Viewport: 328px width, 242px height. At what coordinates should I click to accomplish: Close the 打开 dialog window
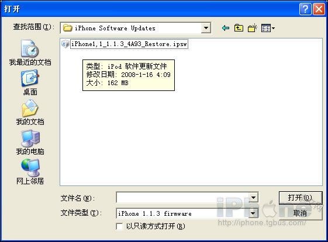pyautogui.click(x=319, y=9)
